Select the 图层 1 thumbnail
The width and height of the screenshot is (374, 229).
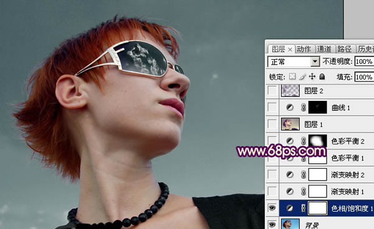tap(290, 124)
